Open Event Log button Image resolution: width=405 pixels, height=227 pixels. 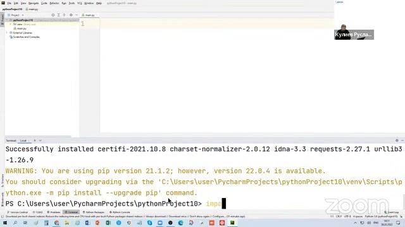[x=392, y=212]
